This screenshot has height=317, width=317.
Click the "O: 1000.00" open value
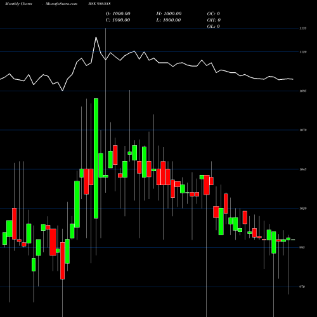(118, 14)
